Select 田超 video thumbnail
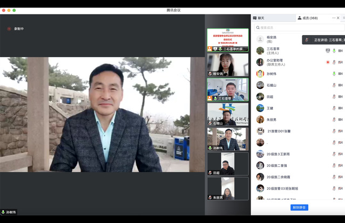This screenshot has width=345, height=223. click(227, 164)
